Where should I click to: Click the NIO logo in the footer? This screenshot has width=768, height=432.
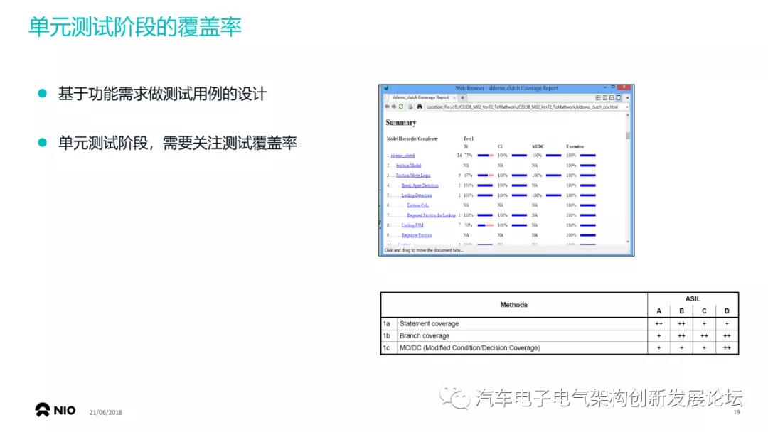(x=55, y=410)
